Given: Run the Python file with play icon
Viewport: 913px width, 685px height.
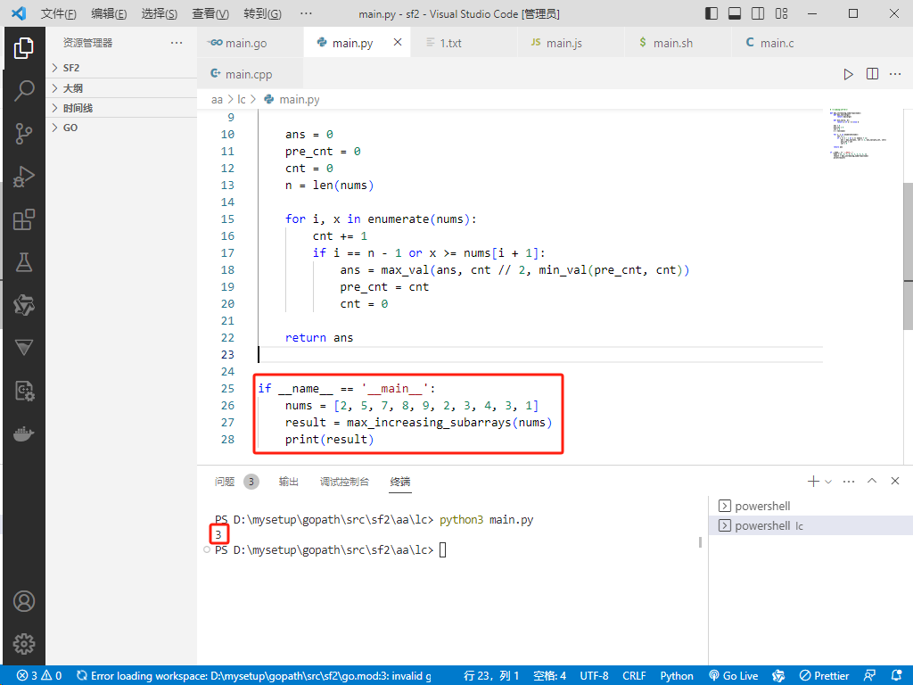Looking at the screenshot, I should pyautogui.click(x=849, y=74).
